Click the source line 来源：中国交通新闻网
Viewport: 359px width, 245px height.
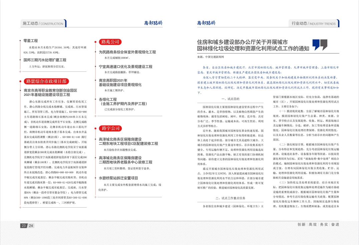click(211, 57)
